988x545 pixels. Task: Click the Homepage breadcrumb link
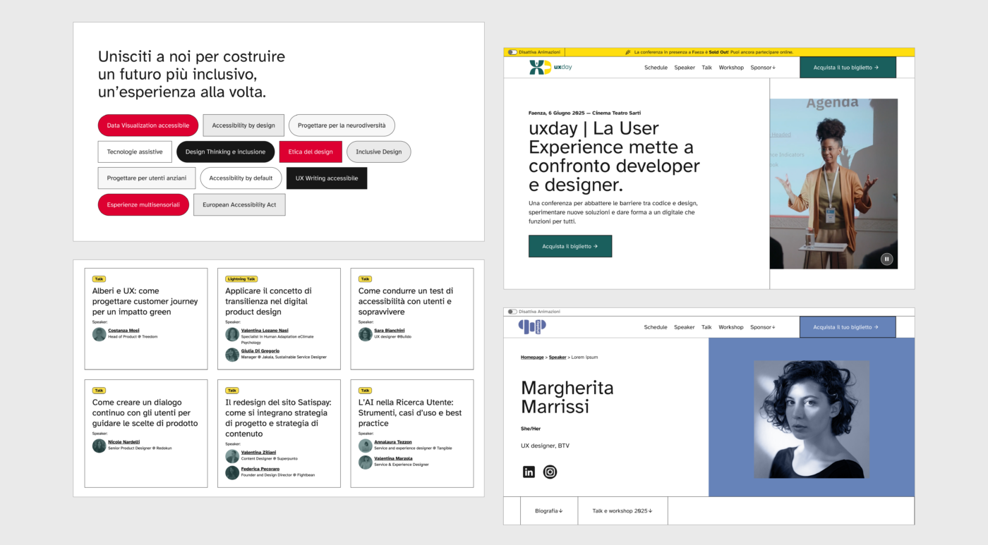(x=532, y=357)
